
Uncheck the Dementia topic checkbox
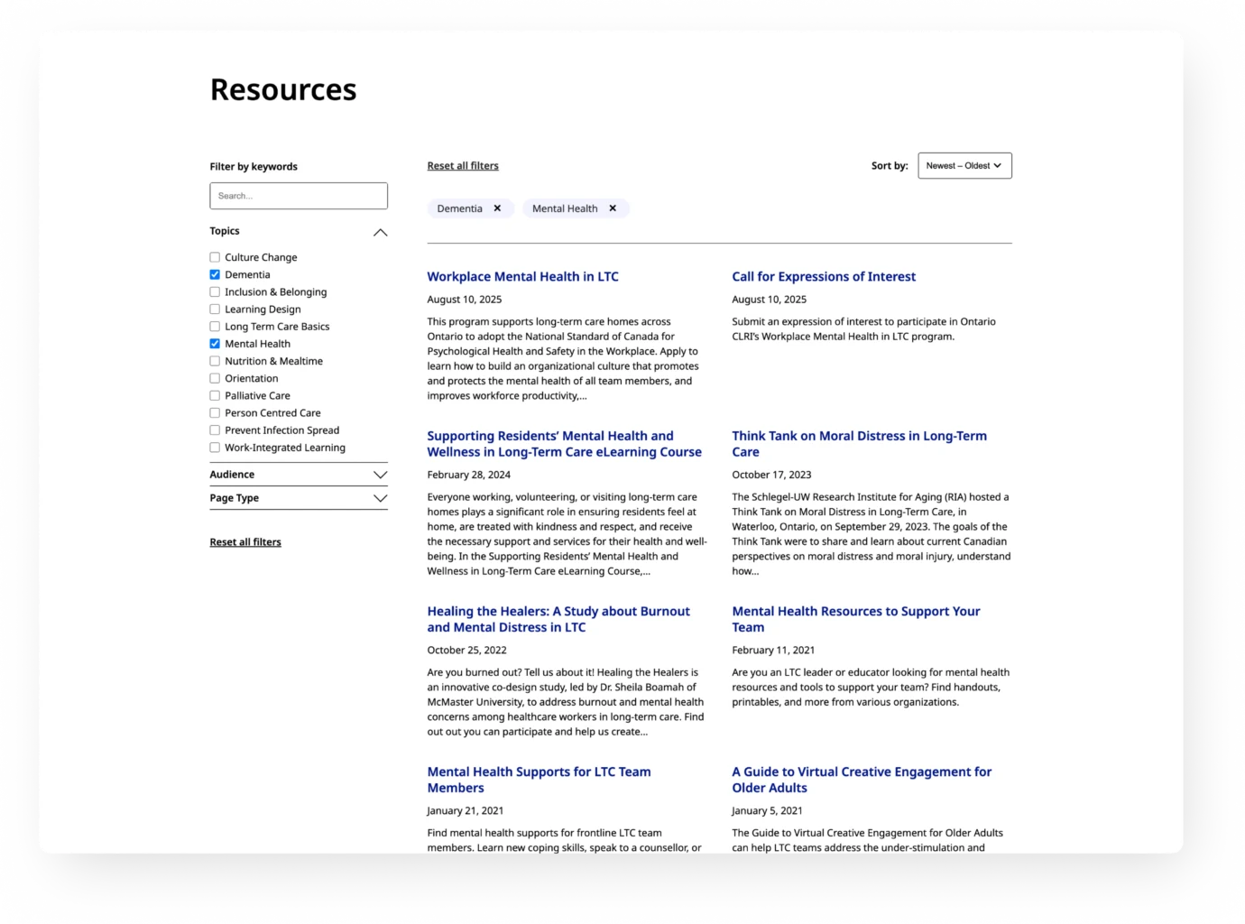click(x=215, y=275)
